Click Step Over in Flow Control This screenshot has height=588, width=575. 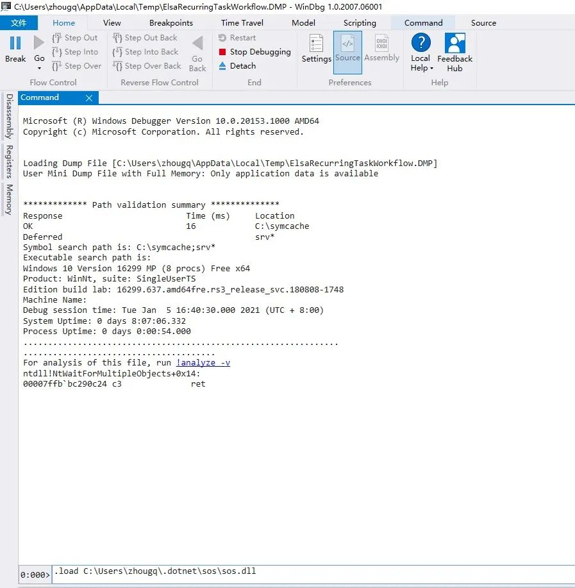tap(77, 66)
